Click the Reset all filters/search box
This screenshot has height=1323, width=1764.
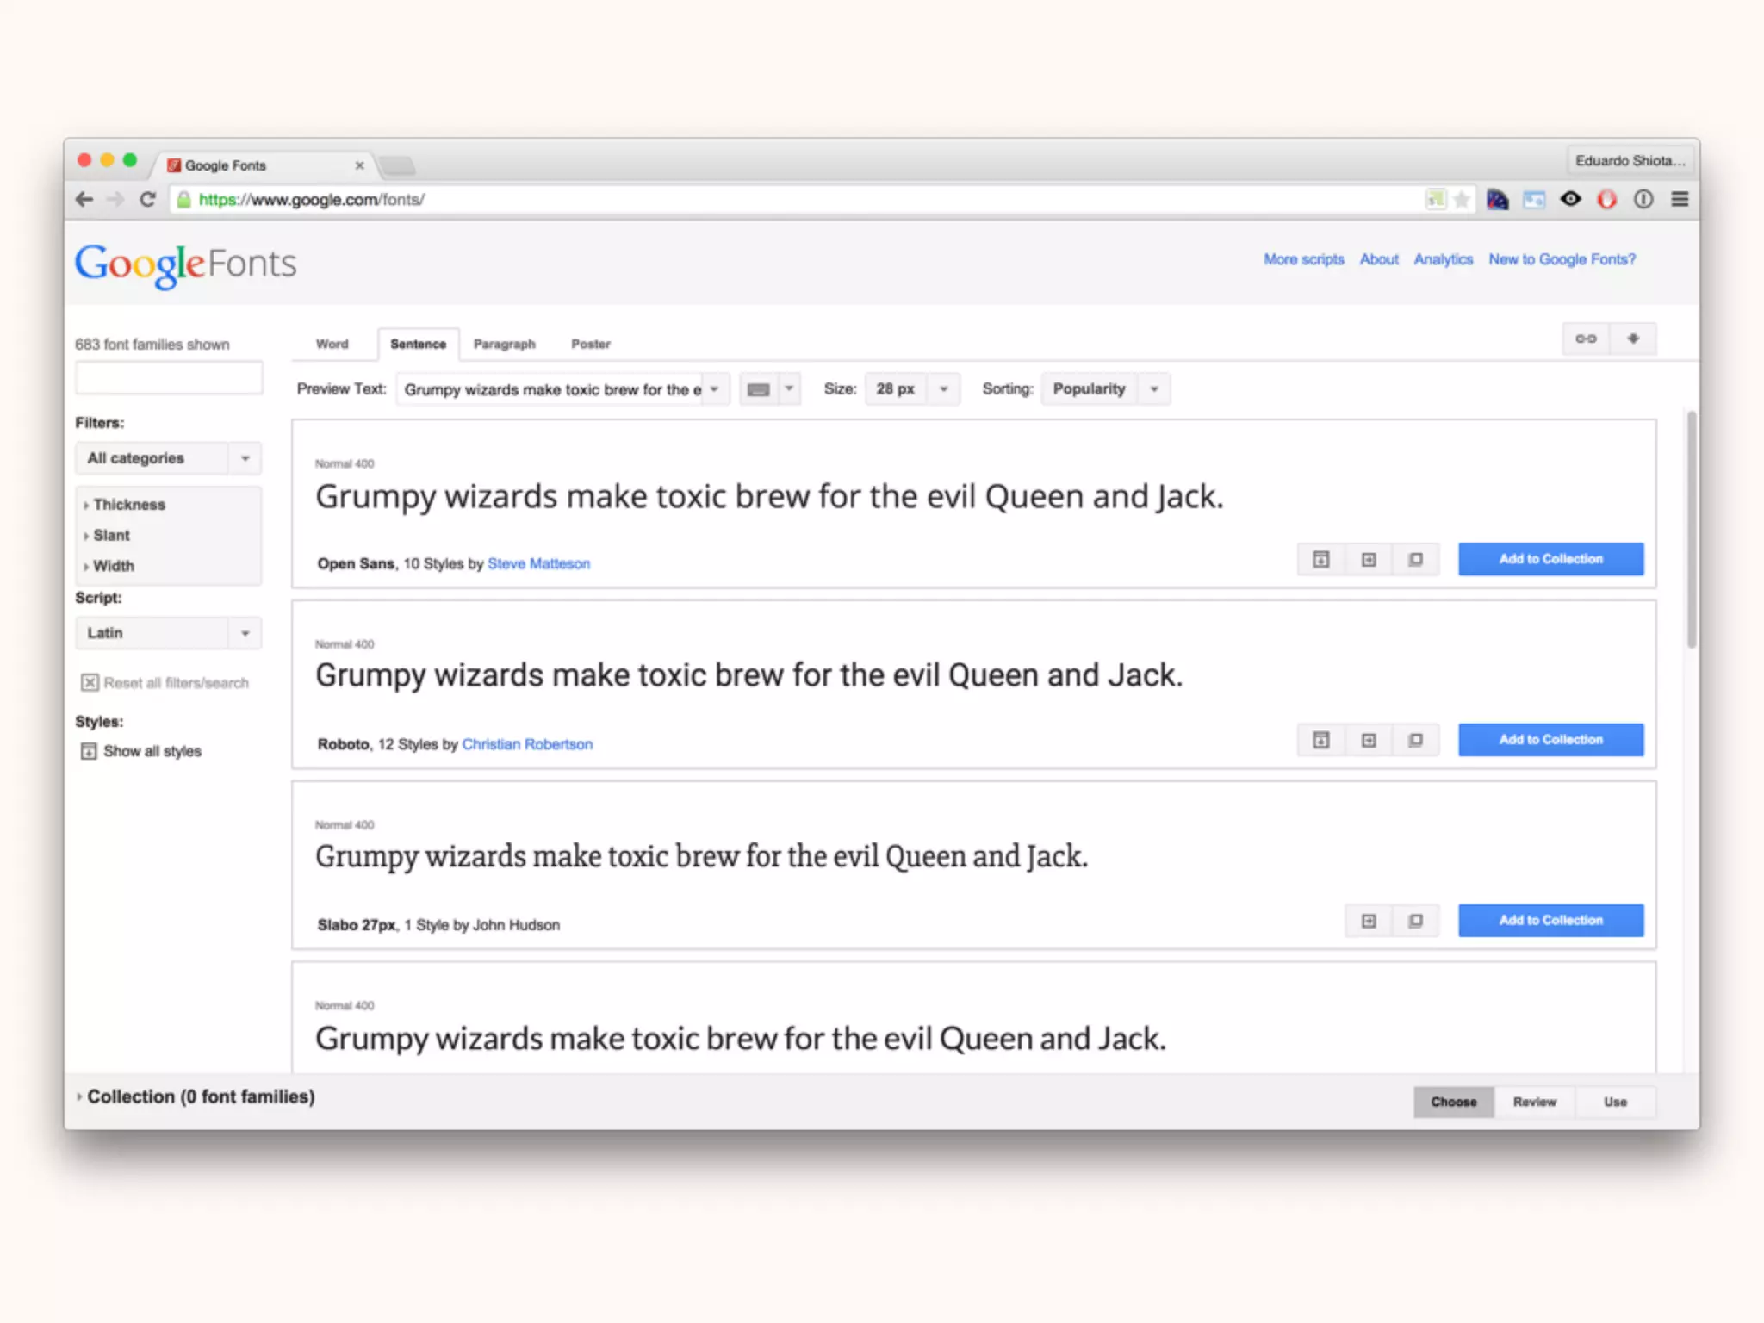pyautogui.click(x=90, y=683)
